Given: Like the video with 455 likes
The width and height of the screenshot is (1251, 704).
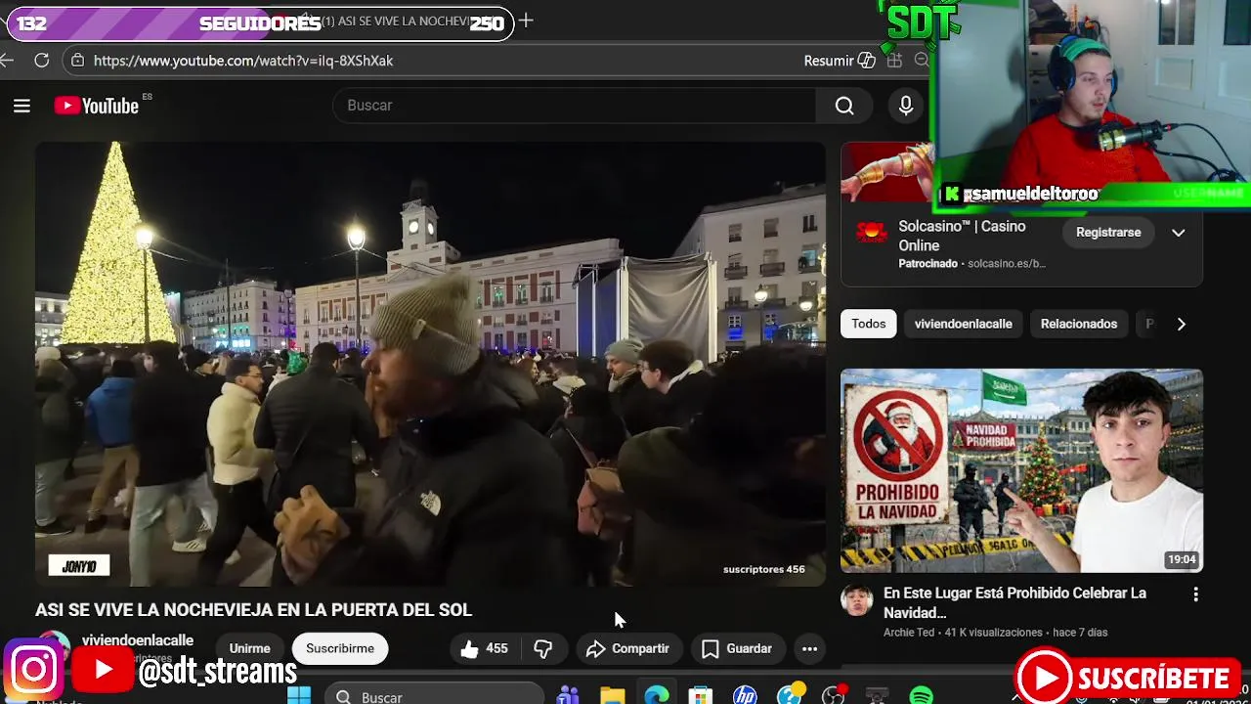Looking at the screenshot, I should (x=485, y=648).
